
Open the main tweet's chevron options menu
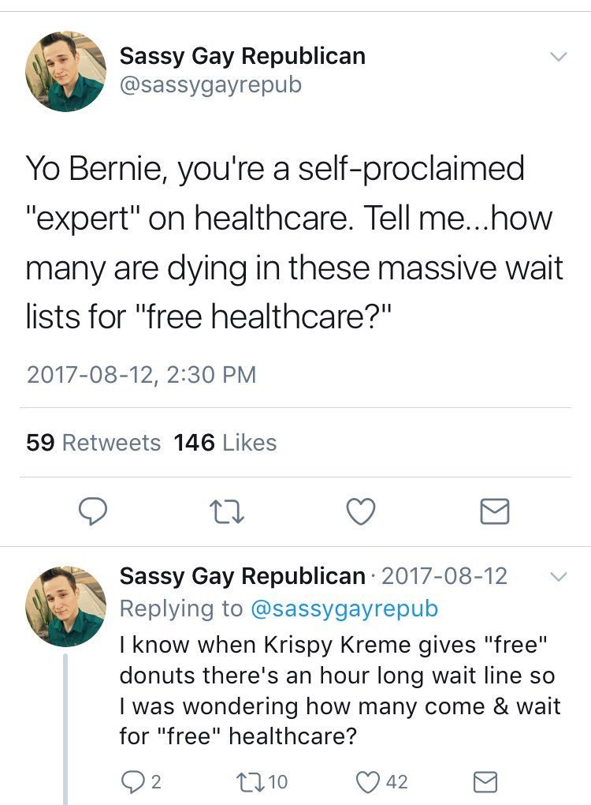[x=557, y=57]
